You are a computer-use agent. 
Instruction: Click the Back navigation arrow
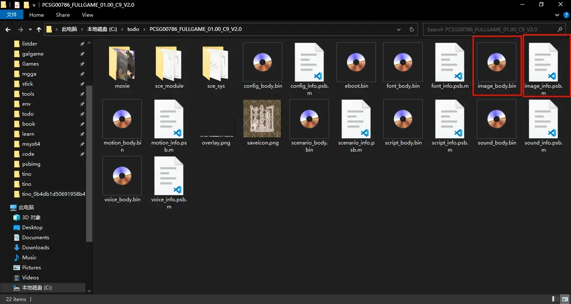(8, 30)
